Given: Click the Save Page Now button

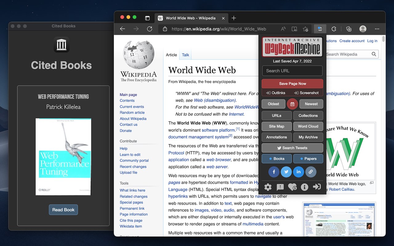Looking at the screenshot, I should tap(292, 84).
